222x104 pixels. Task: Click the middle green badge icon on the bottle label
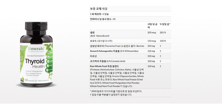[x=48, y=61]
